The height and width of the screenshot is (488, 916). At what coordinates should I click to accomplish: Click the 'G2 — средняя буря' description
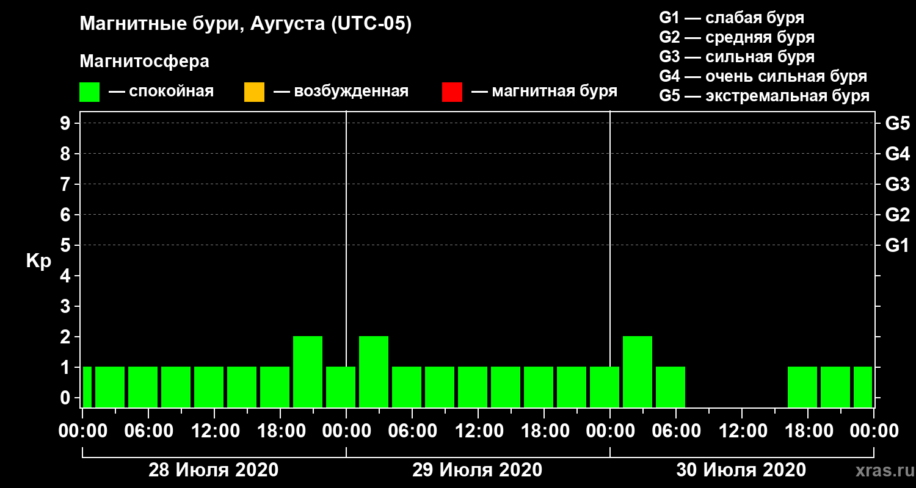tap(737, 37)
